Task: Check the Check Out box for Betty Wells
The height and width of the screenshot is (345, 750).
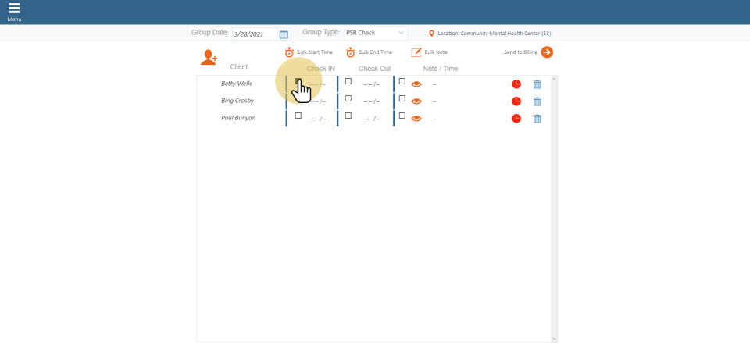Action: 348,81
